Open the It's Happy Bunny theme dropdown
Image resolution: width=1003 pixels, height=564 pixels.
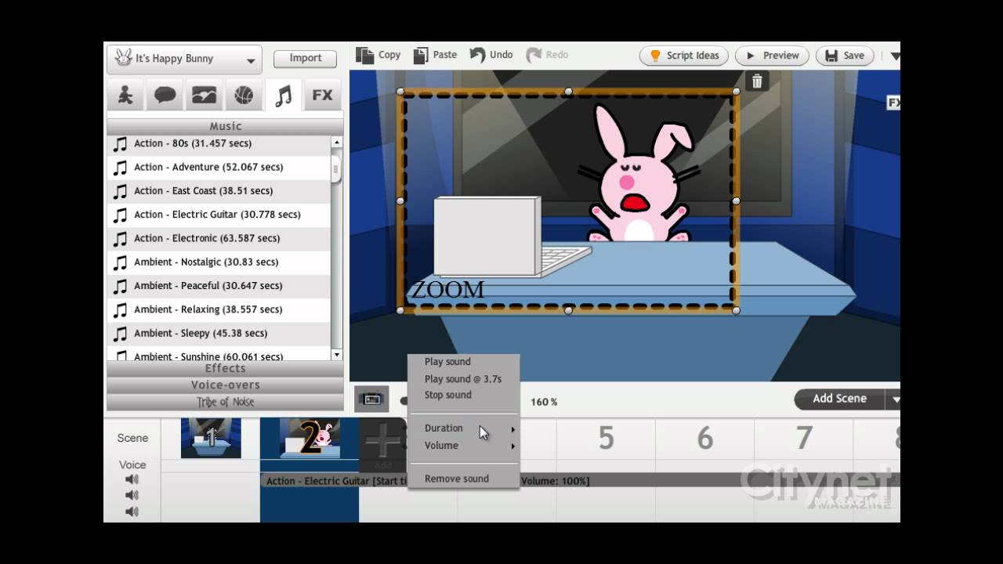pos(184,59)
